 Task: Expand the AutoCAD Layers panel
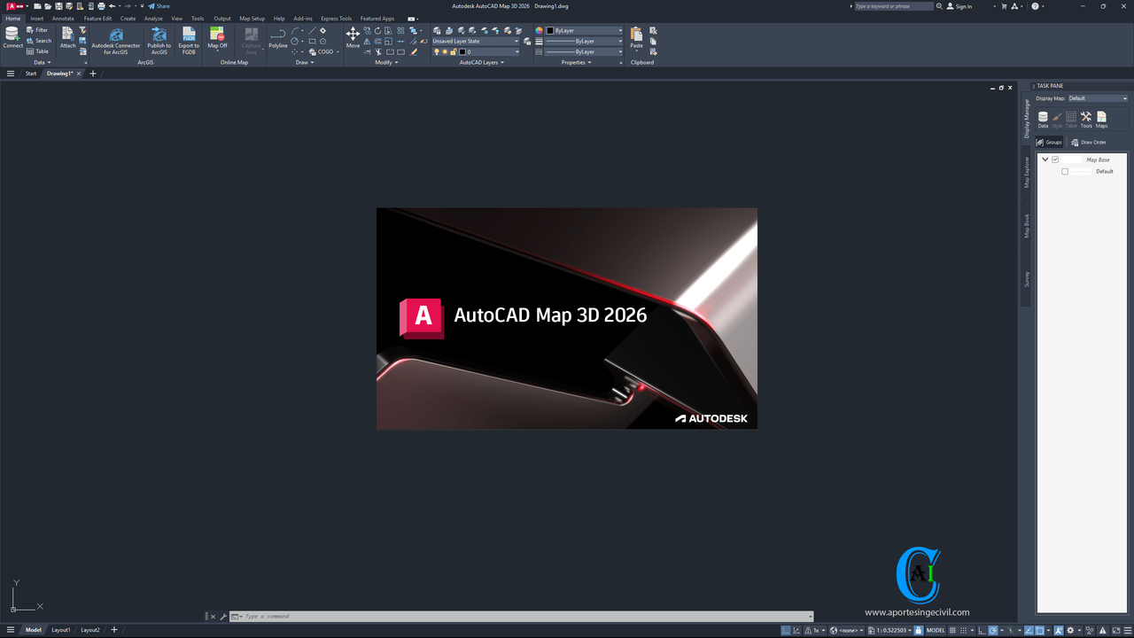482,62
